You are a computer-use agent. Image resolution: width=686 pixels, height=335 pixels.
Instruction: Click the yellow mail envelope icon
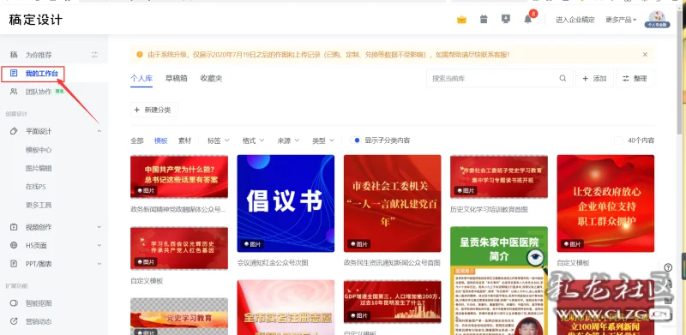(x=461, y=20)
